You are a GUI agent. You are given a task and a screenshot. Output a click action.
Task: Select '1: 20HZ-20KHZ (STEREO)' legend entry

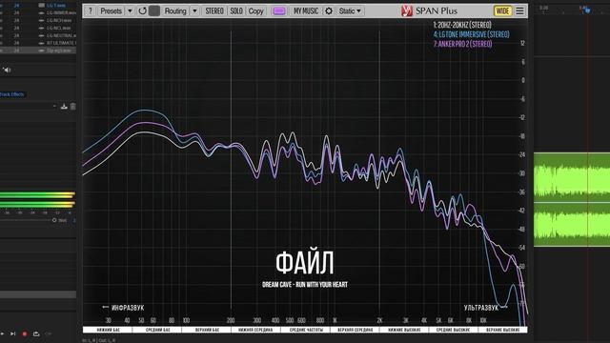point(462,25)
